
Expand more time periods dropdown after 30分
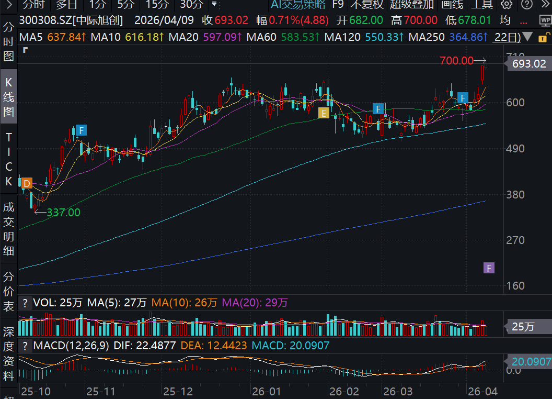click(x=214, y=5)
